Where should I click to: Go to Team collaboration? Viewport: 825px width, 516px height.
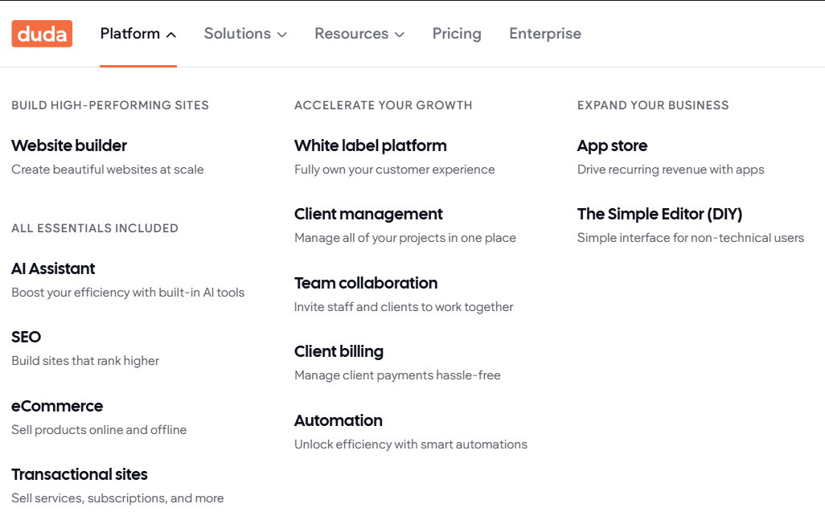point(366,283)
